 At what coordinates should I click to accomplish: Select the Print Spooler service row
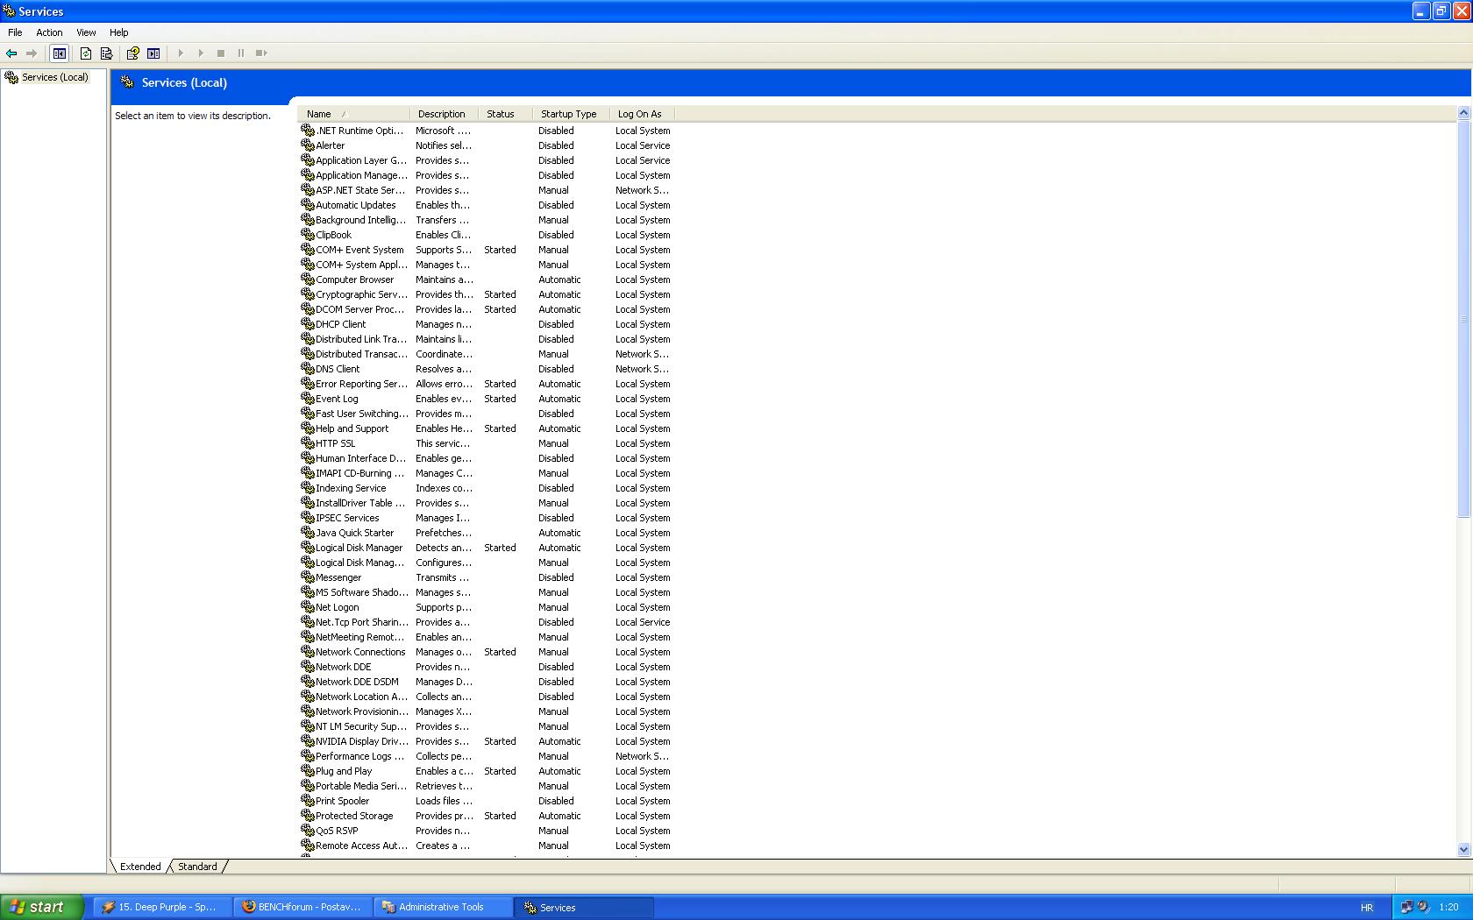tap(342, 801)
